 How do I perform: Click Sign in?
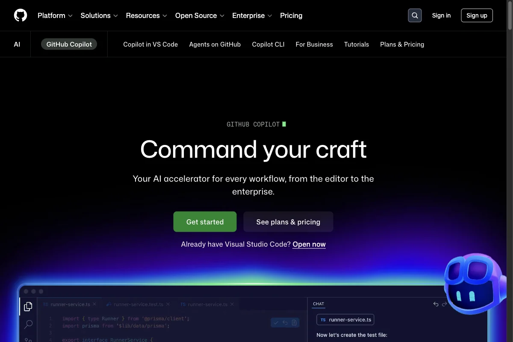click(x=441, y=15)
